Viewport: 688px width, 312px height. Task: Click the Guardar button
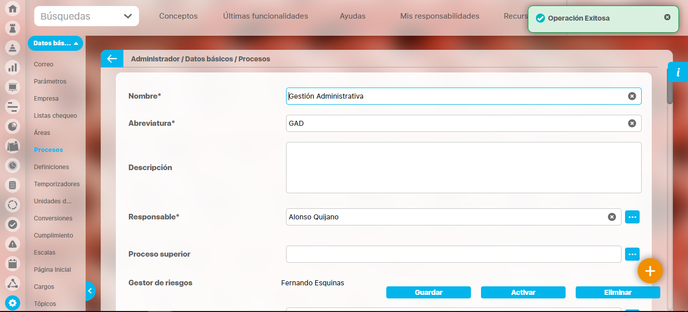(429, 292)
